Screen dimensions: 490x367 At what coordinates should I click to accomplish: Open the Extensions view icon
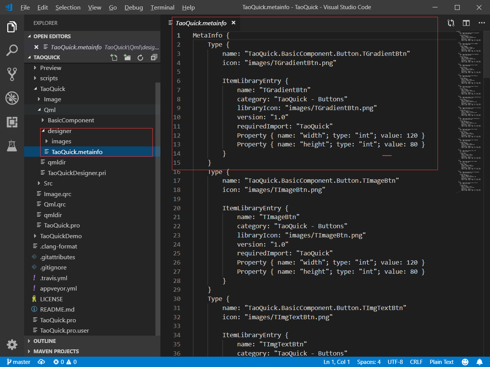click(12, 122)
